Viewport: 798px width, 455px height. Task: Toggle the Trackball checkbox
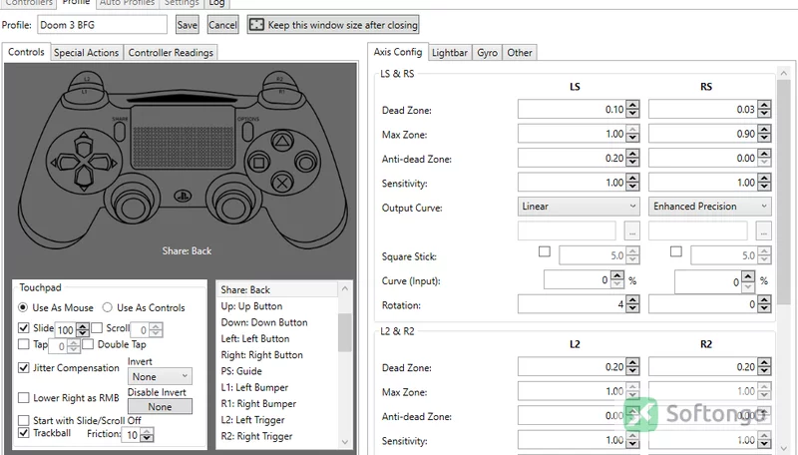[23, 433]
